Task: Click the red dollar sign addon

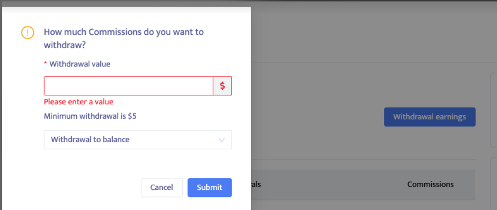Action: [x=222, y=86]
